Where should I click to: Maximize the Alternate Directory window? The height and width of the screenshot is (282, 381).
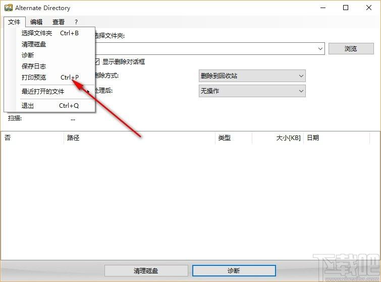[346, 8]
